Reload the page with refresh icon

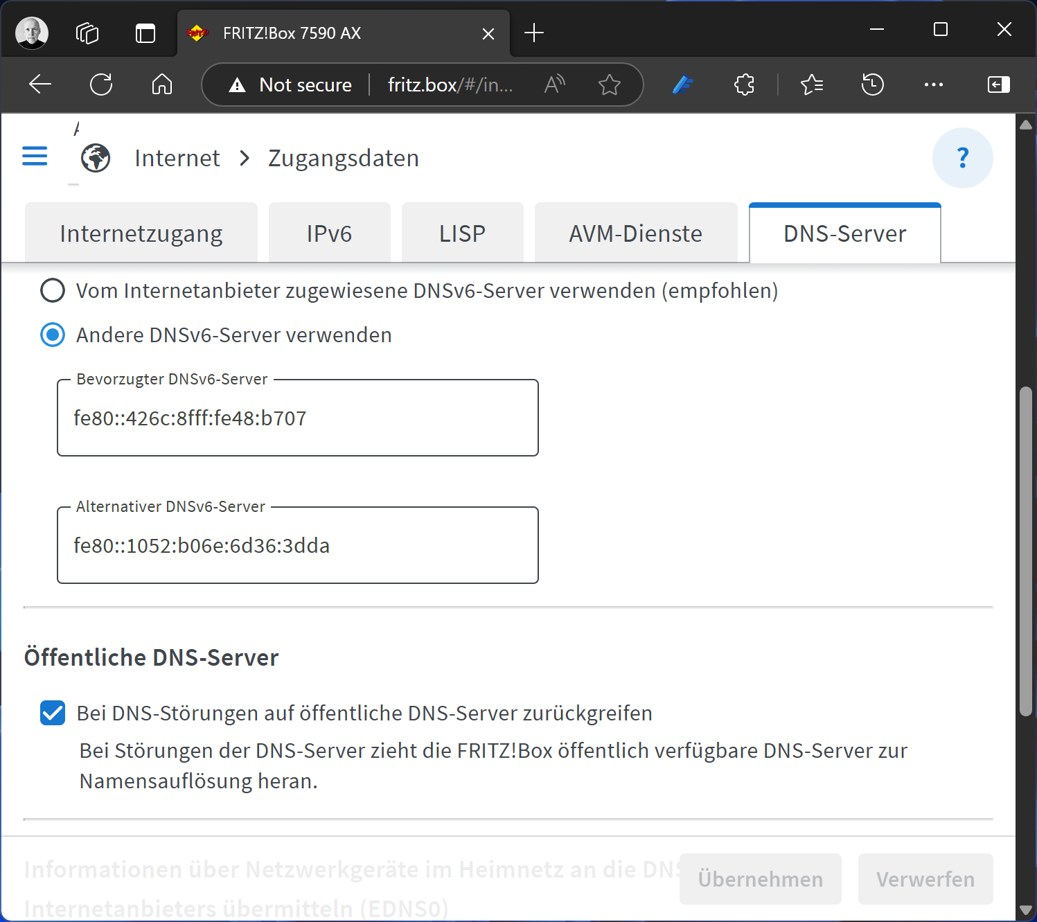point(101,85)
